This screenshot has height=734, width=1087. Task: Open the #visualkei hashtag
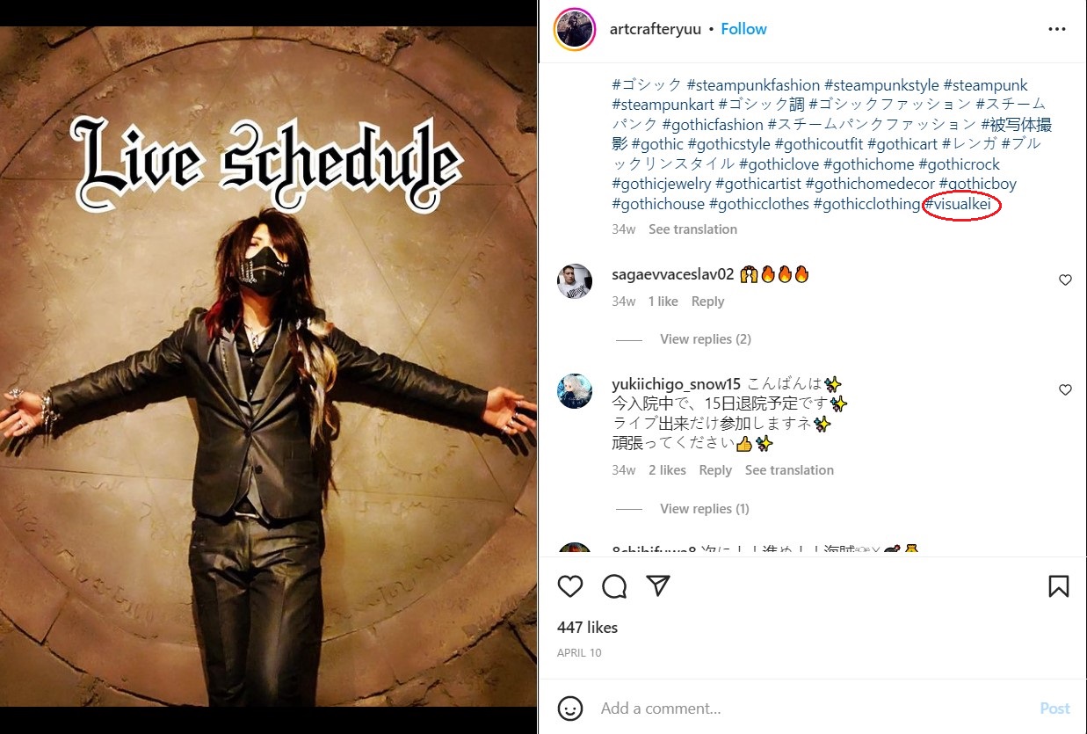pos(963,205)
